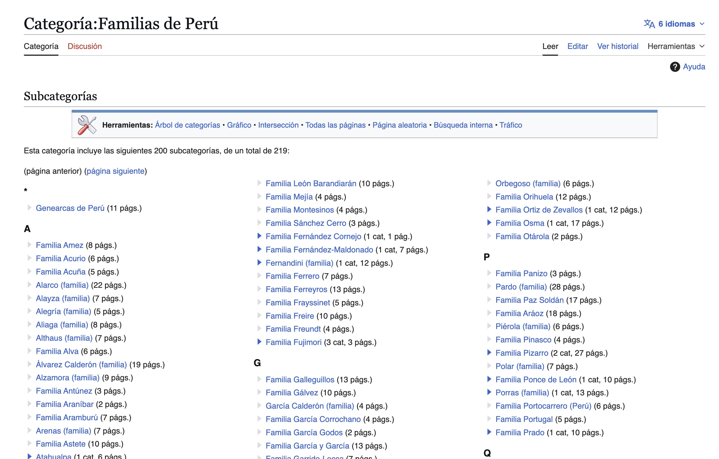Click the wrench and screwdriver tools icon
This screenshot has width=719, height=459.
coord(87,125)
